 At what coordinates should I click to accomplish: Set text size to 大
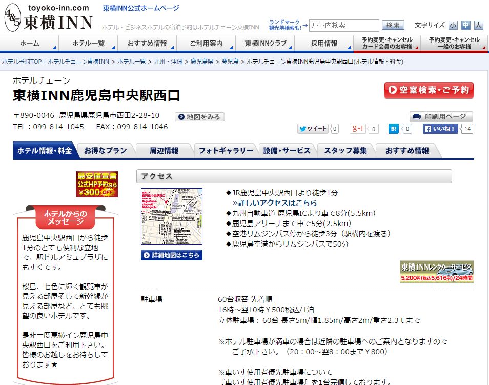tap(478, 25)
